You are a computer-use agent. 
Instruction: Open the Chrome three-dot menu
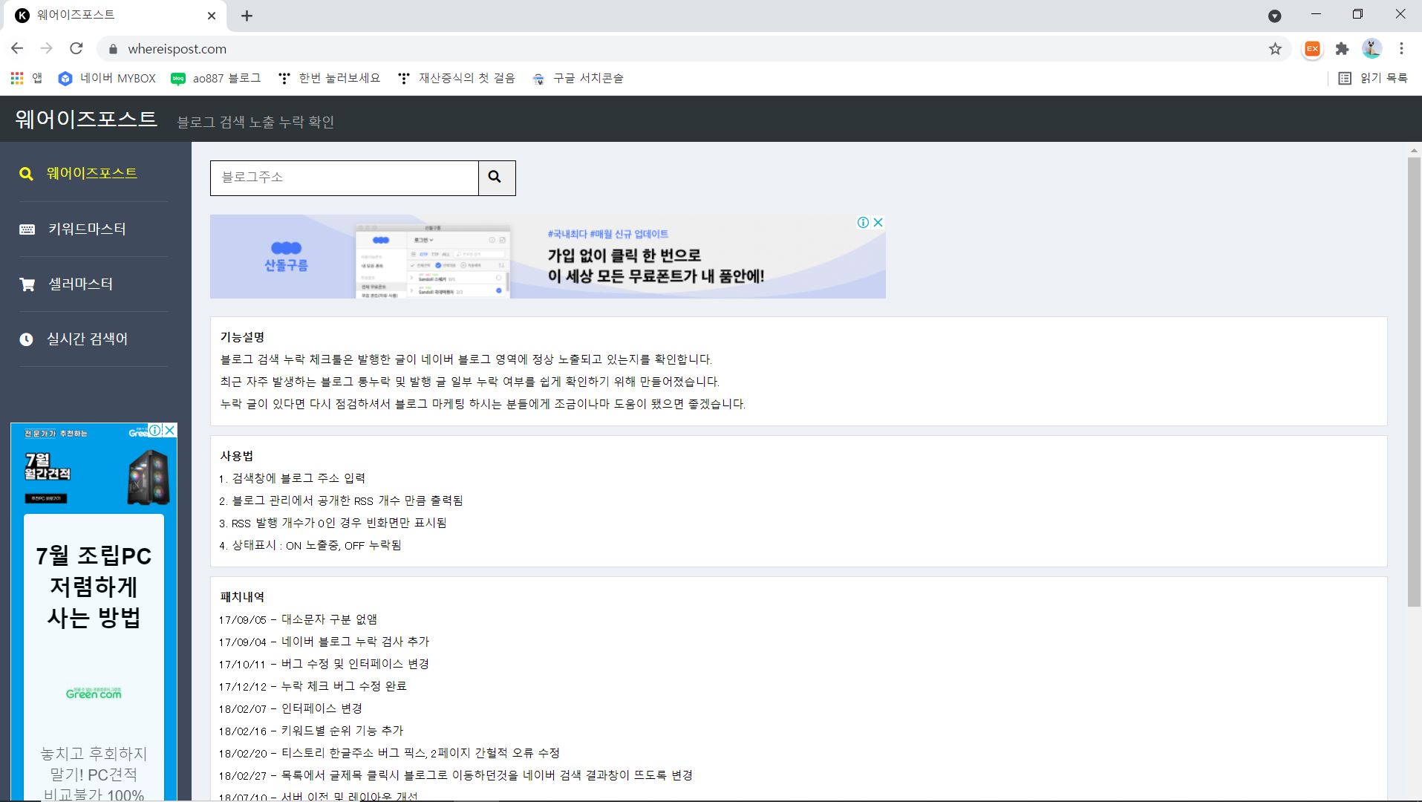coord(1401,49)
